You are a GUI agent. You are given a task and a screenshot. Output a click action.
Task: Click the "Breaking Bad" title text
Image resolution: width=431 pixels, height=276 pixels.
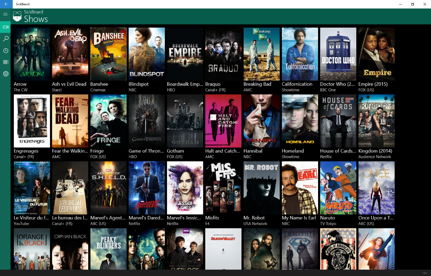pos(257,84)
